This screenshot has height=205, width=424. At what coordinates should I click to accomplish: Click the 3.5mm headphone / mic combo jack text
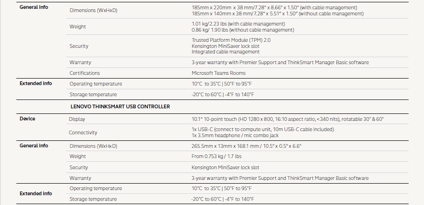point(236,135)
